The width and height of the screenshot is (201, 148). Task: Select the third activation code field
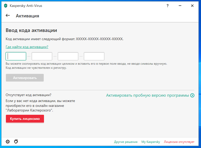pyautogui.click(x=68, y=56)
